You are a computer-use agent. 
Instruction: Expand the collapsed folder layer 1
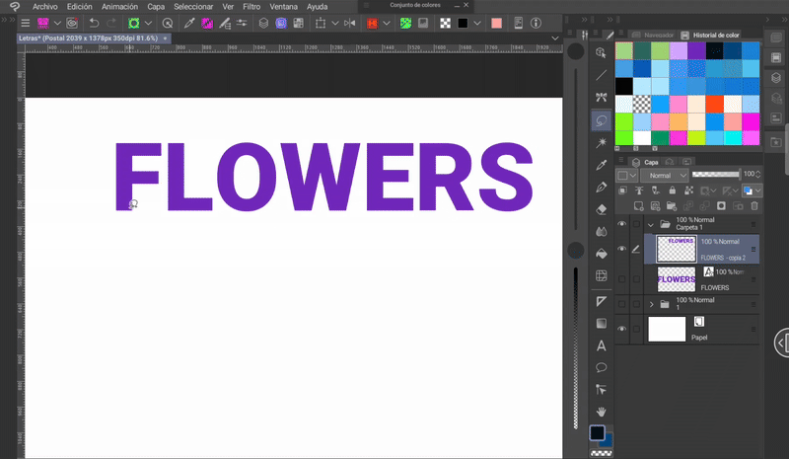tap(651, 304)
